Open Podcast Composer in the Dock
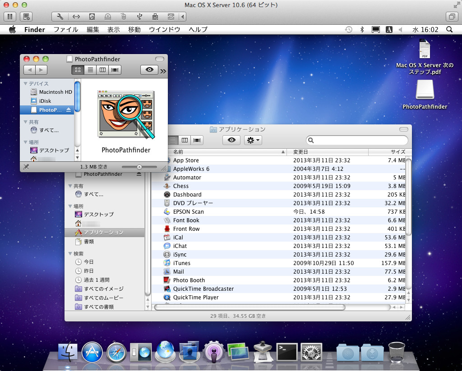The image size is (462, 371). (214, 352)
